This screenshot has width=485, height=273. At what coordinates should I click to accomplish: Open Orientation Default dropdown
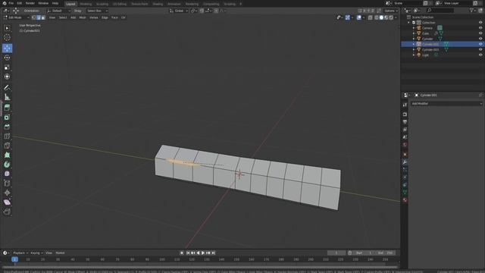click(59, 11)
